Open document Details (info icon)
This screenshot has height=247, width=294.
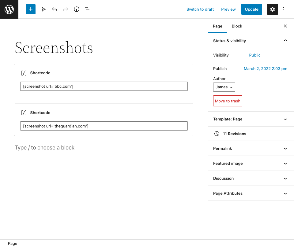[x=76, y=9]
